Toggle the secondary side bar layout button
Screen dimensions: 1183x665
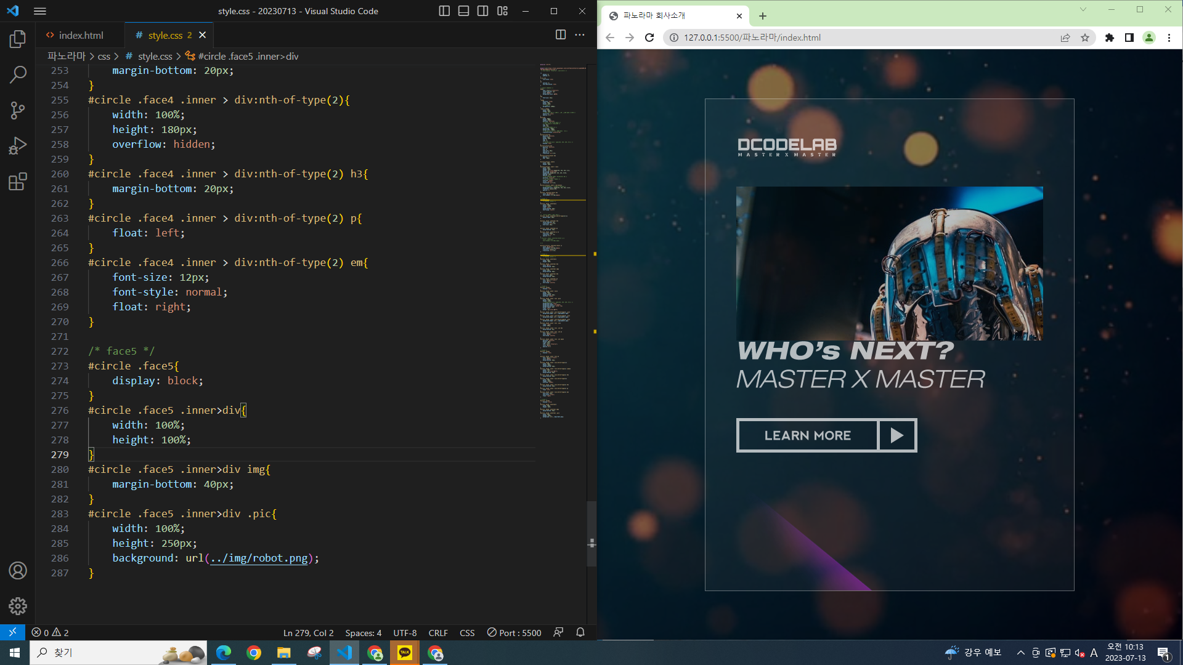click(482, 11)
